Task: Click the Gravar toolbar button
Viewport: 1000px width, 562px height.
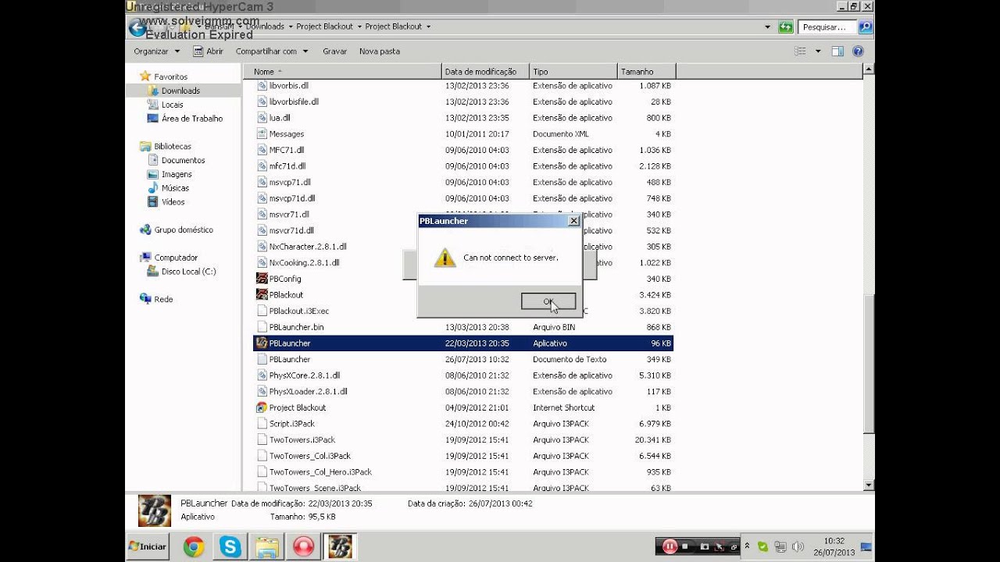Action: pyautogui.click(x=334, y=52)
